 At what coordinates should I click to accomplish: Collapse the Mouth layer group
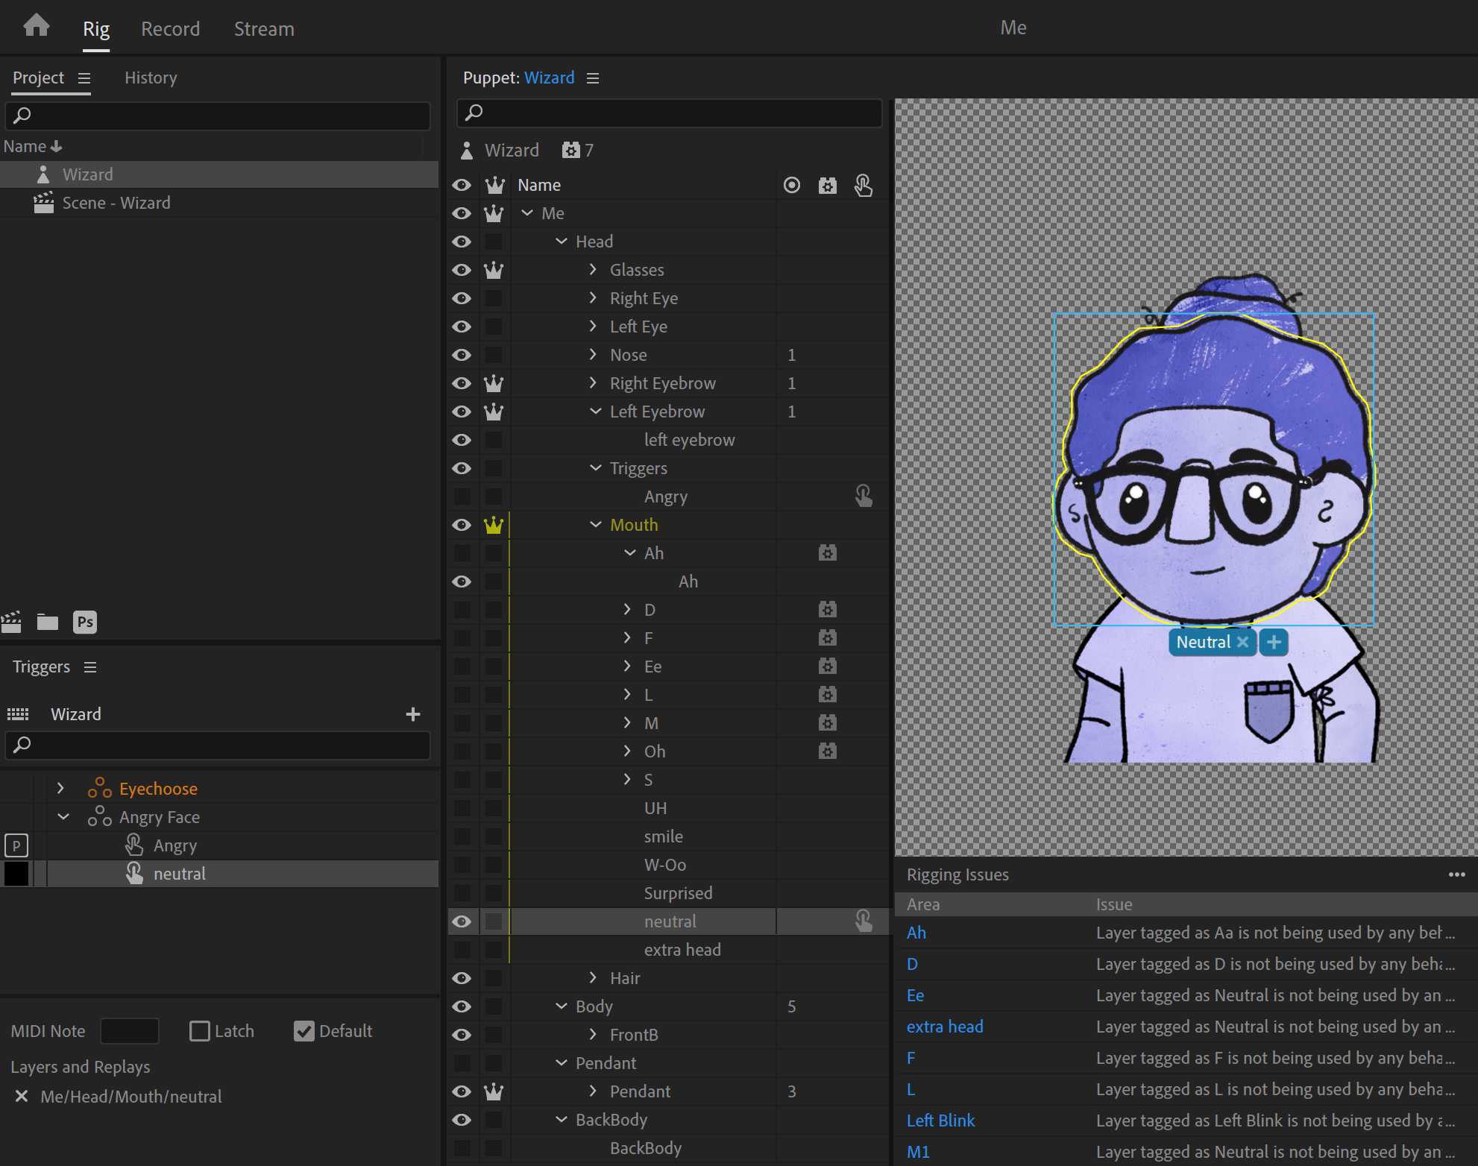pos(596,525)
